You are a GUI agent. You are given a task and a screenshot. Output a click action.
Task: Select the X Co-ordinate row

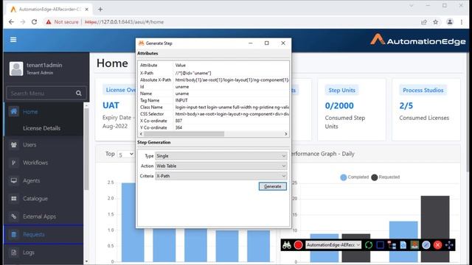point(213,121)
